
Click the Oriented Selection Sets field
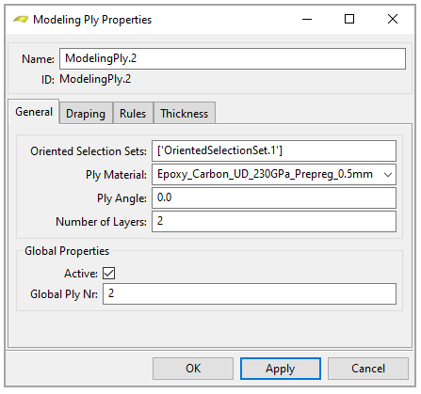coord(274,150)
